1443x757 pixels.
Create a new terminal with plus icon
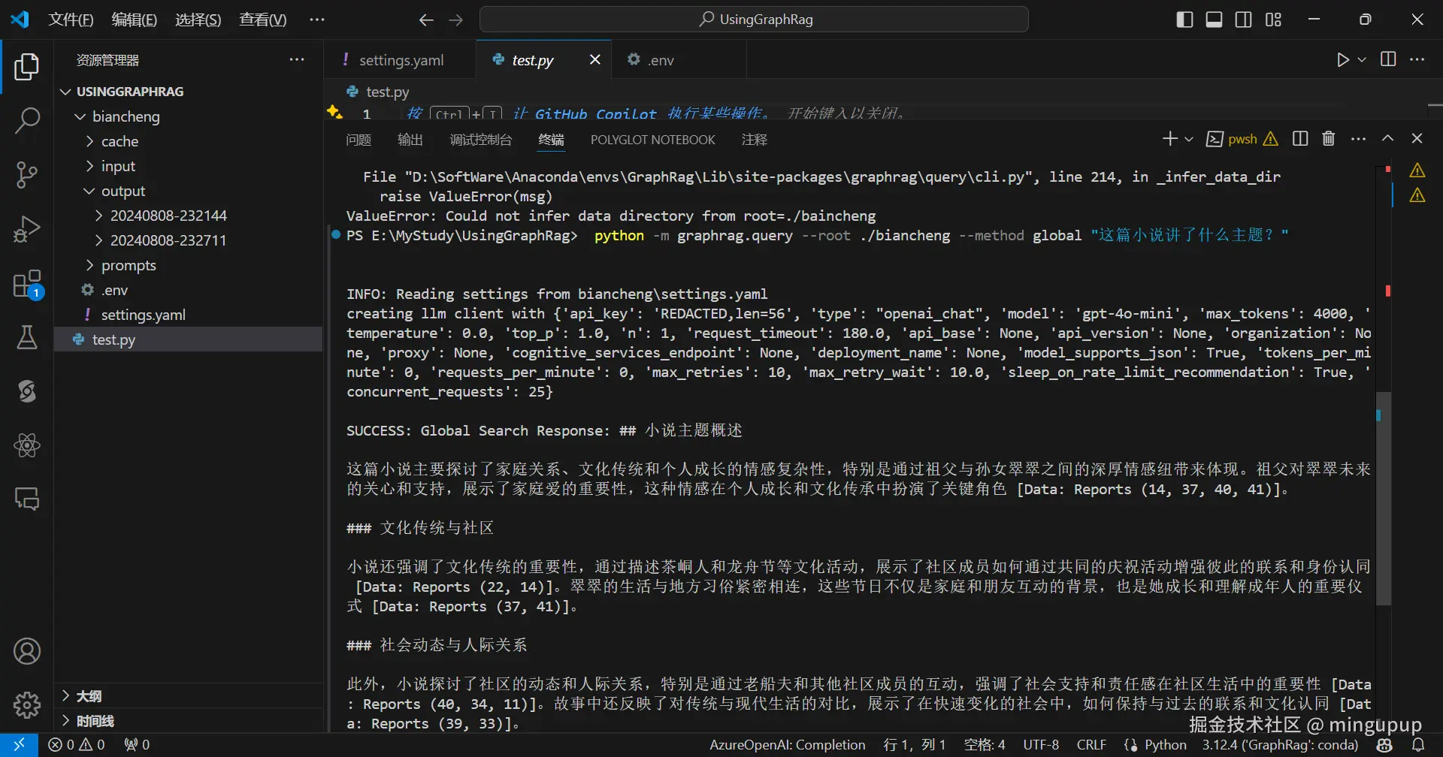pos(1169,139)
